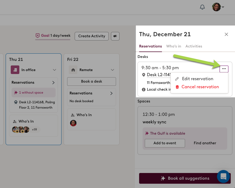Screen dimensions: 235x188
Task: Click the Remote home icon on Fri 22
Action: pyautogui.click(x=73, y=70)
